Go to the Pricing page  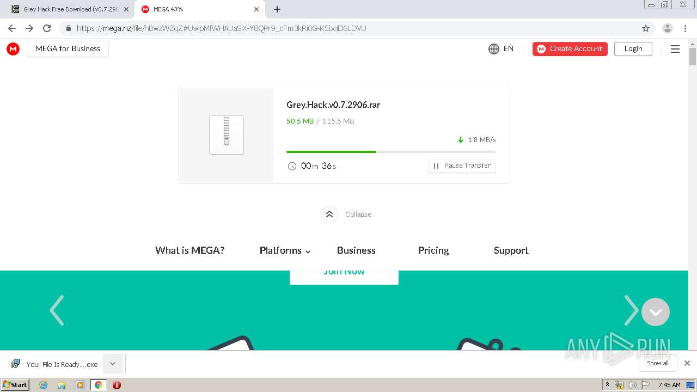[x=433, y=250]
